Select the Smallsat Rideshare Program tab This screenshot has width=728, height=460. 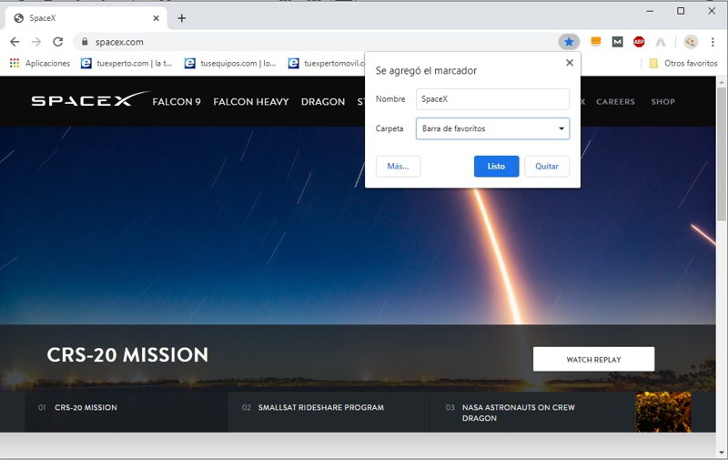(x=320, y=408)
